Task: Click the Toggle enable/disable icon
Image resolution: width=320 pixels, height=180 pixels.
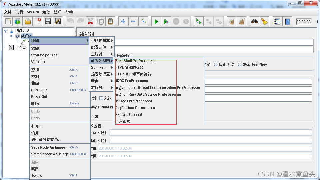Action: 143,21
